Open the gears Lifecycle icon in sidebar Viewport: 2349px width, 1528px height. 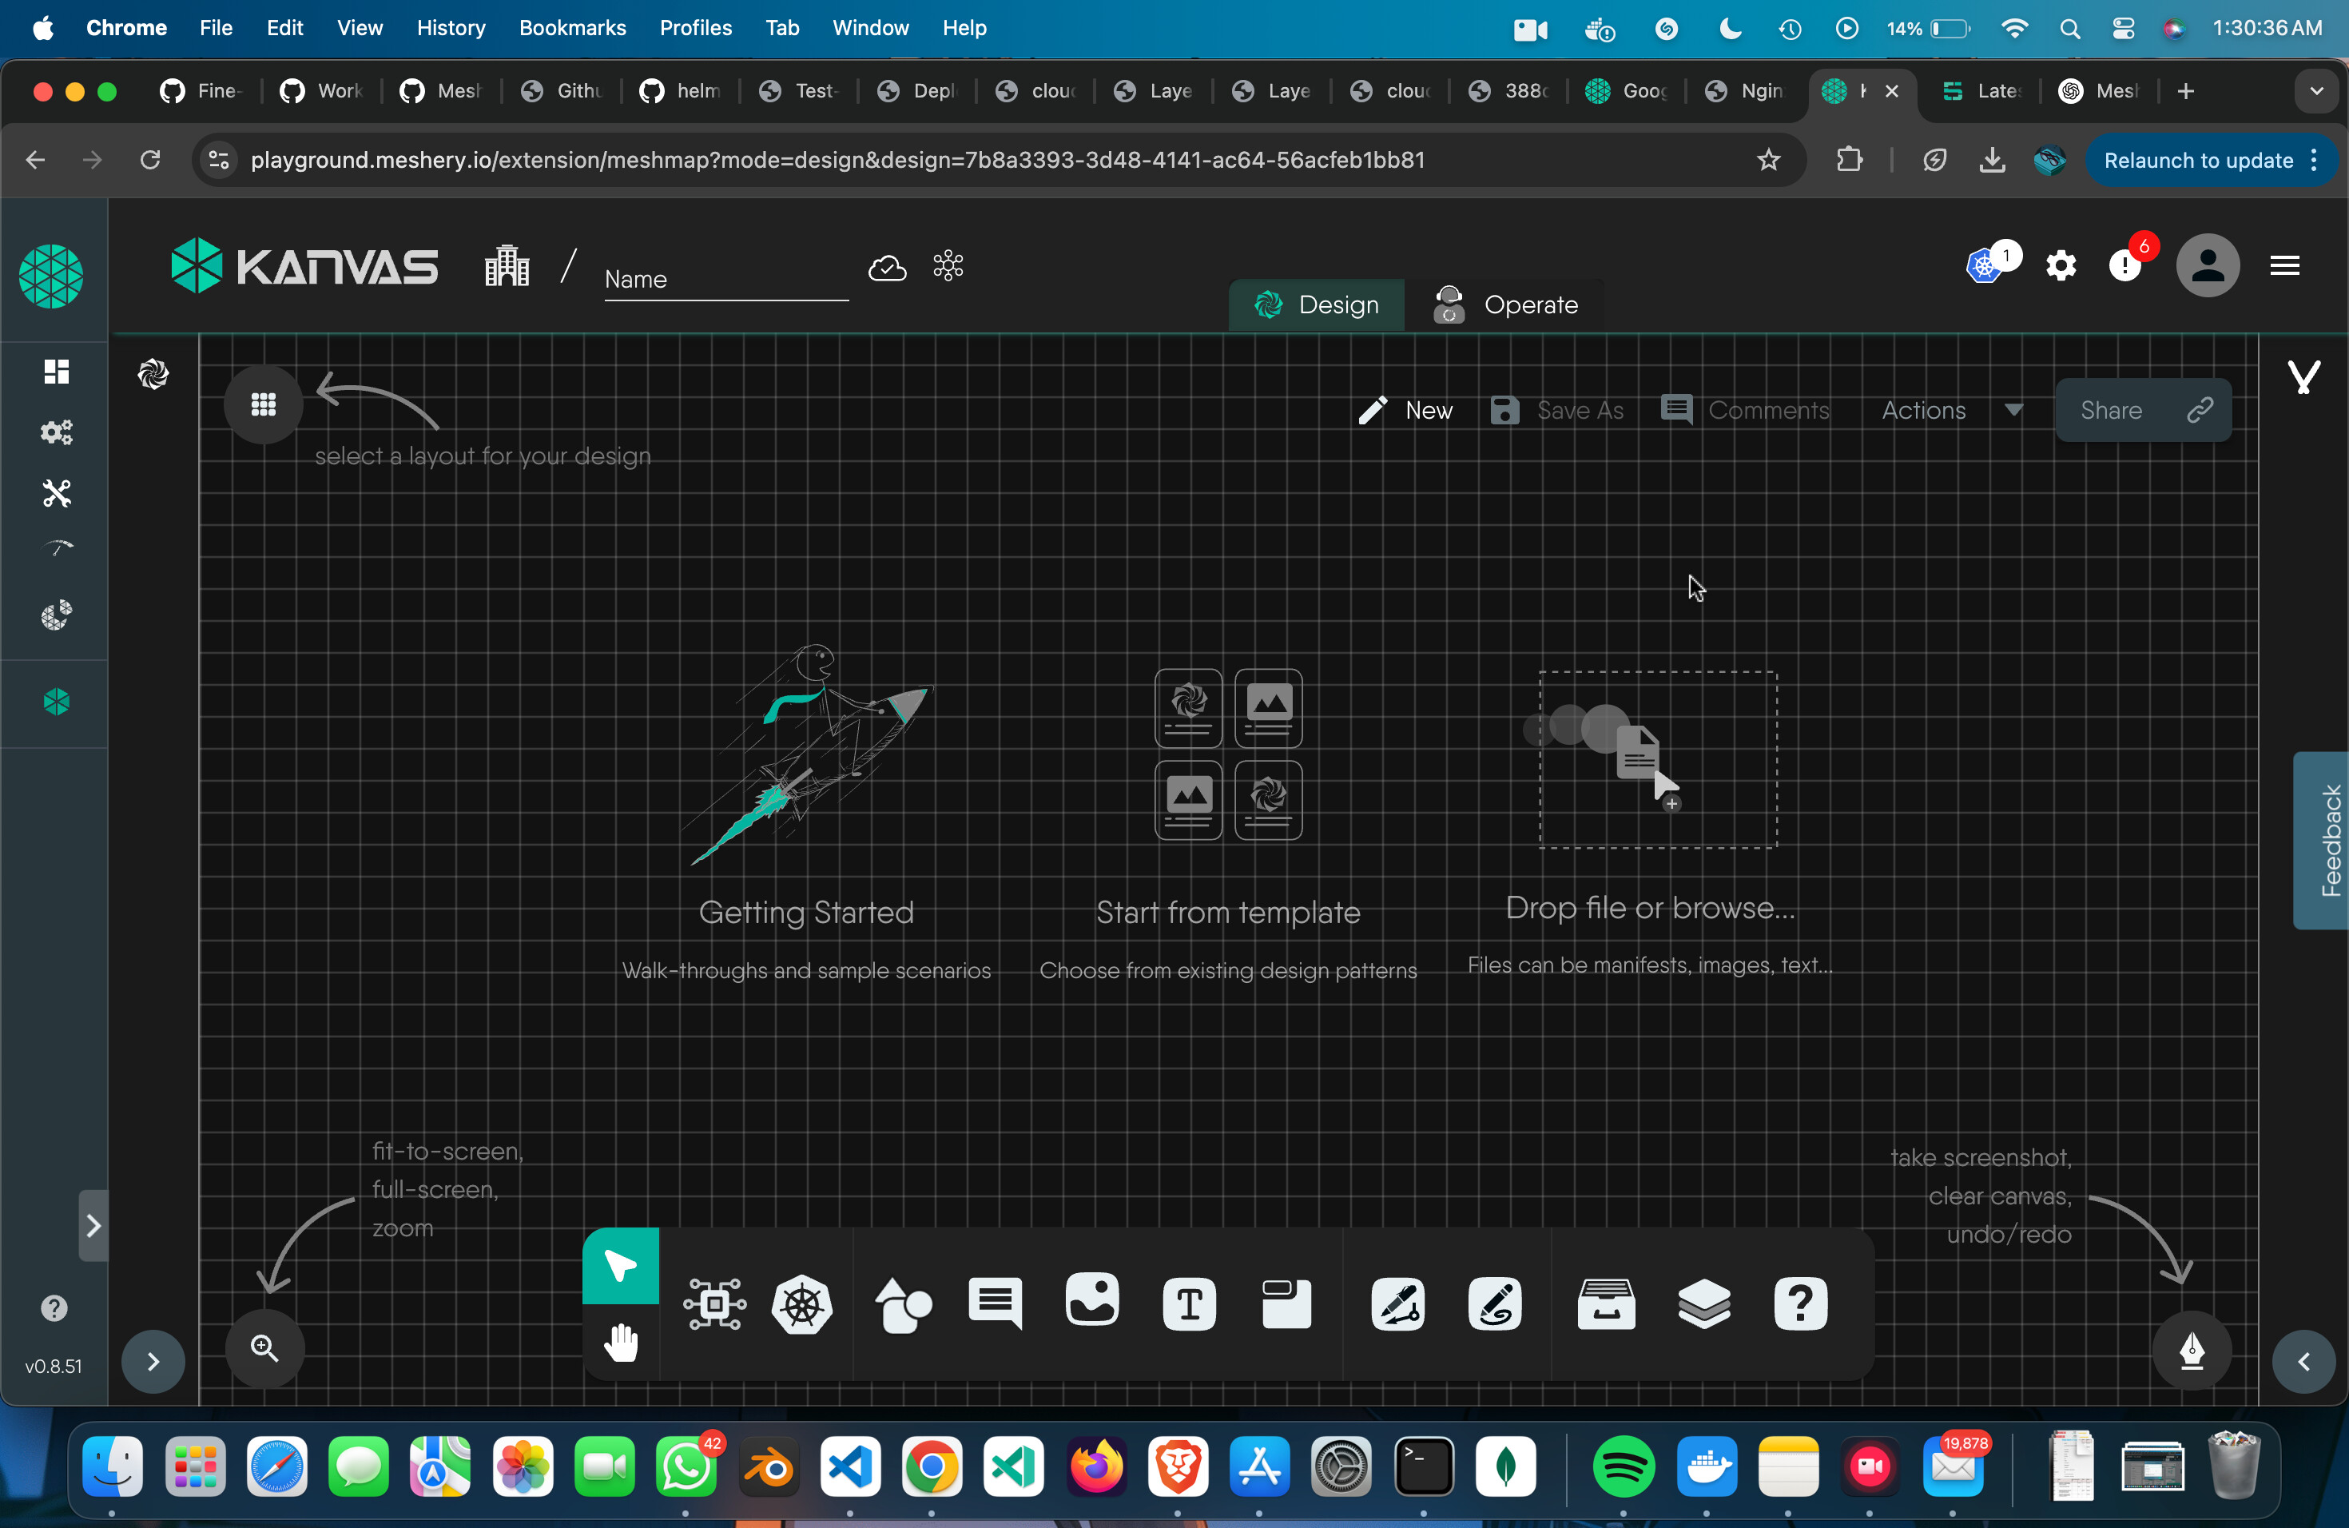pos(56,432)
